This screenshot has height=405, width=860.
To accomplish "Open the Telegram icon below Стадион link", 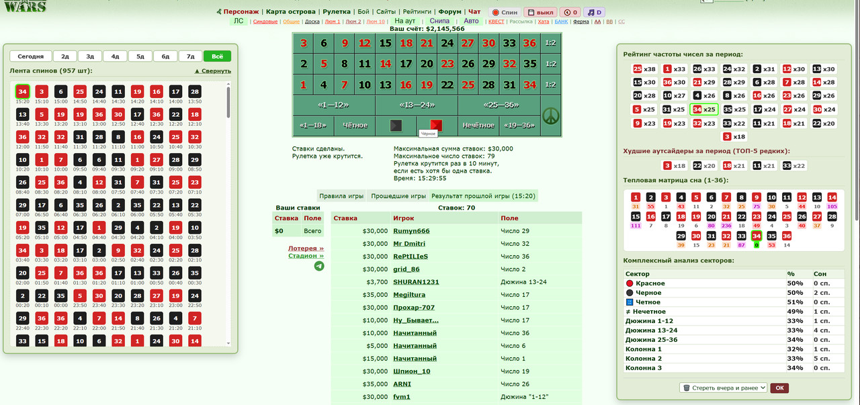I will (x=318, y=266).
